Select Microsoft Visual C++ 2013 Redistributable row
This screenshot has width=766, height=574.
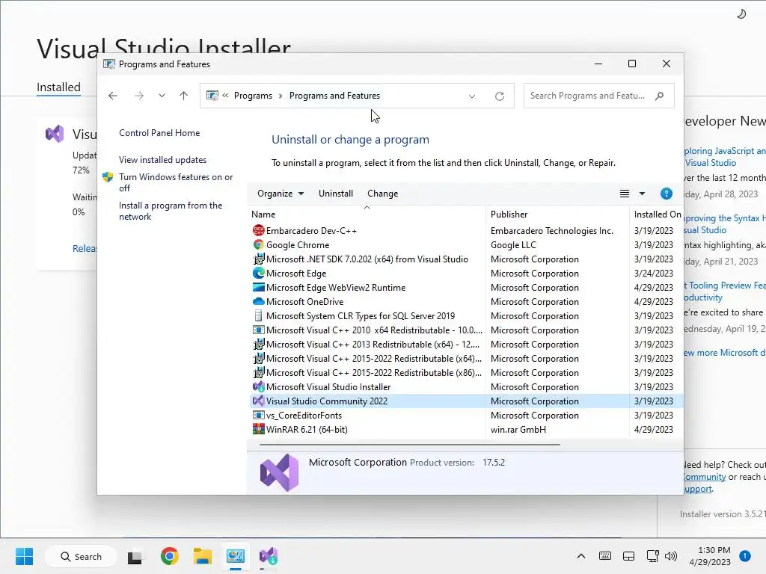[465, 344]
